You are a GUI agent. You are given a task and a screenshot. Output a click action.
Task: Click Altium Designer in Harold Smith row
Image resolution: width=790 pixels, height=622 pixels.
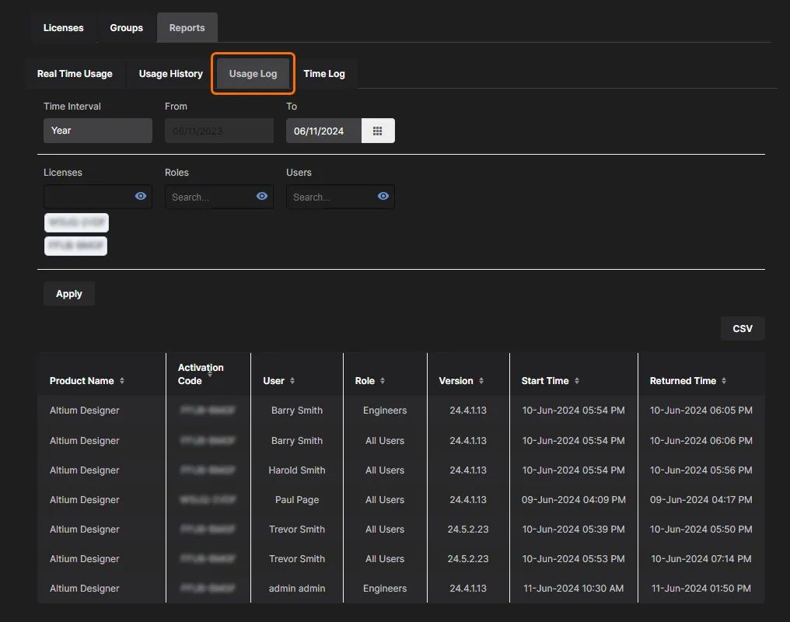coord(85,470)
